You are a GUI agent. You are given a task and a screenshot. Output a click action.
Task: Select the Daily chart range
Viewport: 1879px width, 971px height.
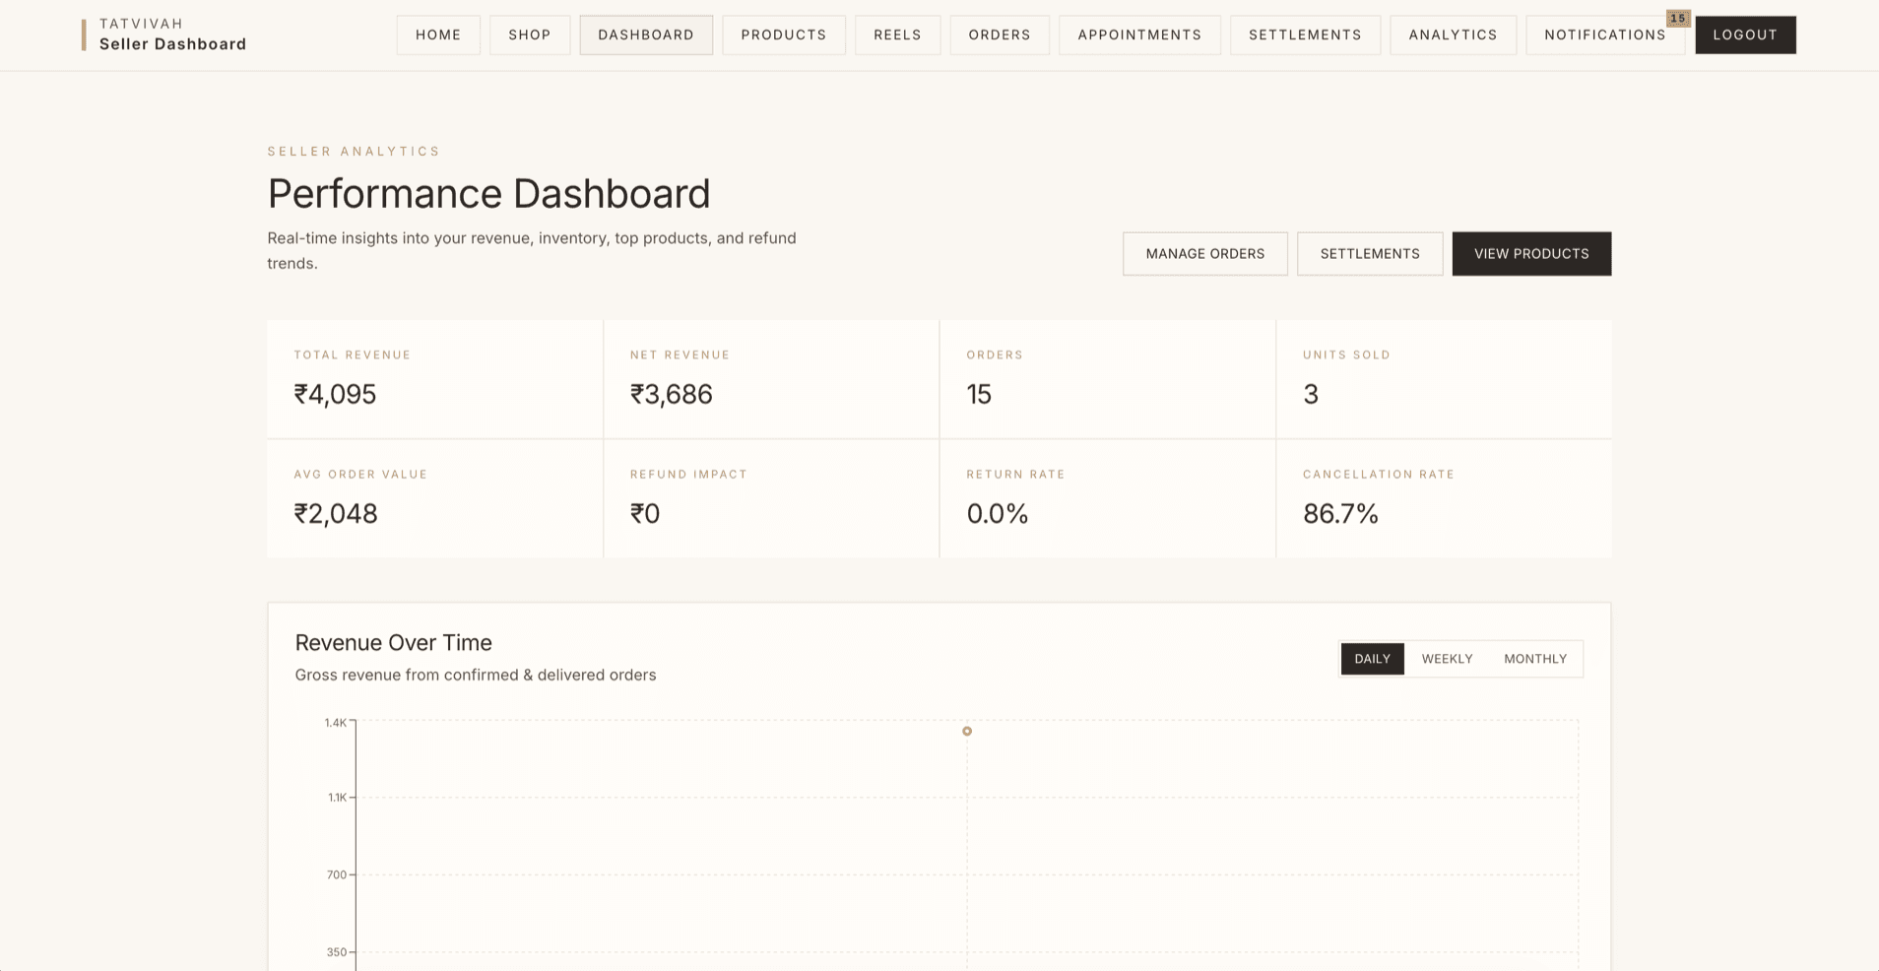pyautogui.click(x=1372, y=659)
